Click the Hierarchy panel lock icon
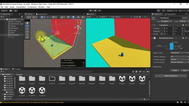Viewport: 189px width, 106px height. (x=19, y=14)
